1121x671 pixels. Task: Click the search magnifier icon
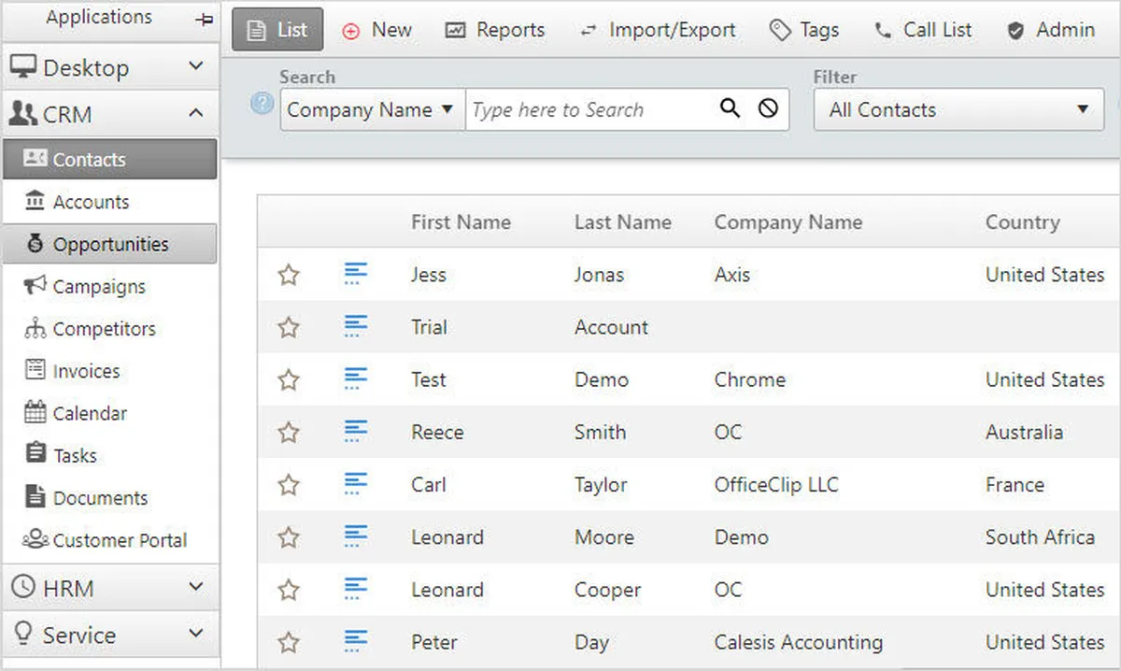pos(730,108)
